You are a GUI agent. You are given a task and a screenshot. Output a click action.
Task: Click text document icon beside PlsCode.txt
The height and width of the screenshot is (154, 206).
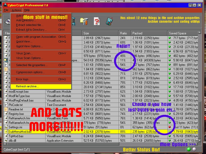coord(6,105)
